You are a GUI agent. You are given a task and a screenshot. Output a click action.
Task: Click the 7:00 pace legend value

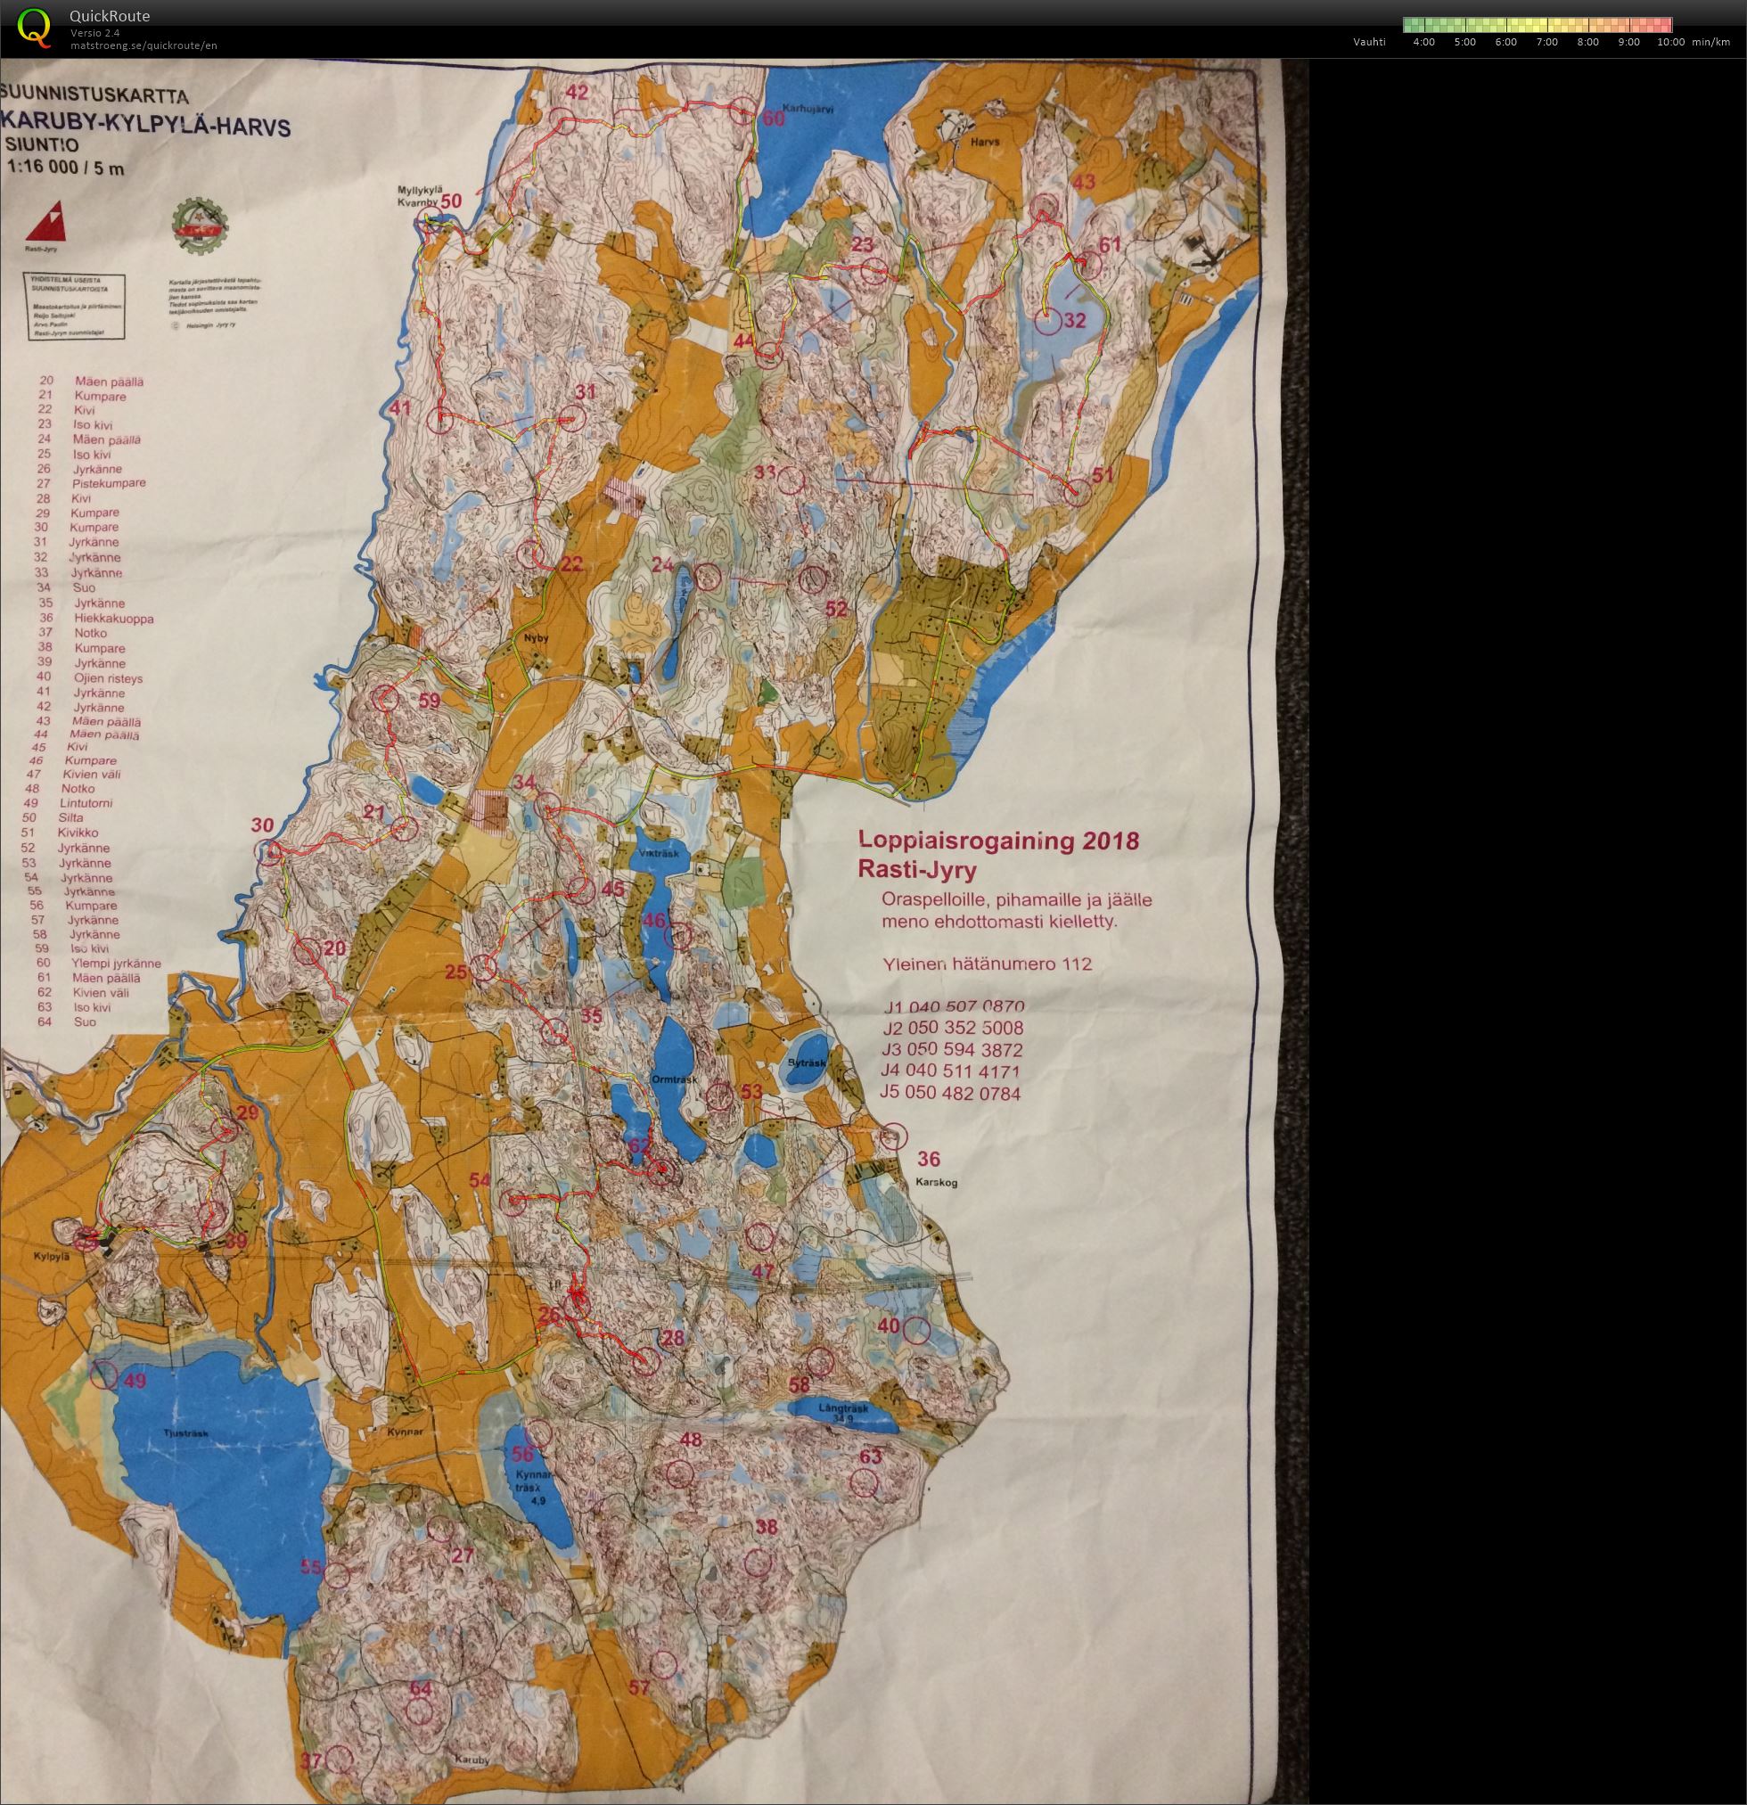click(1547, 41)
